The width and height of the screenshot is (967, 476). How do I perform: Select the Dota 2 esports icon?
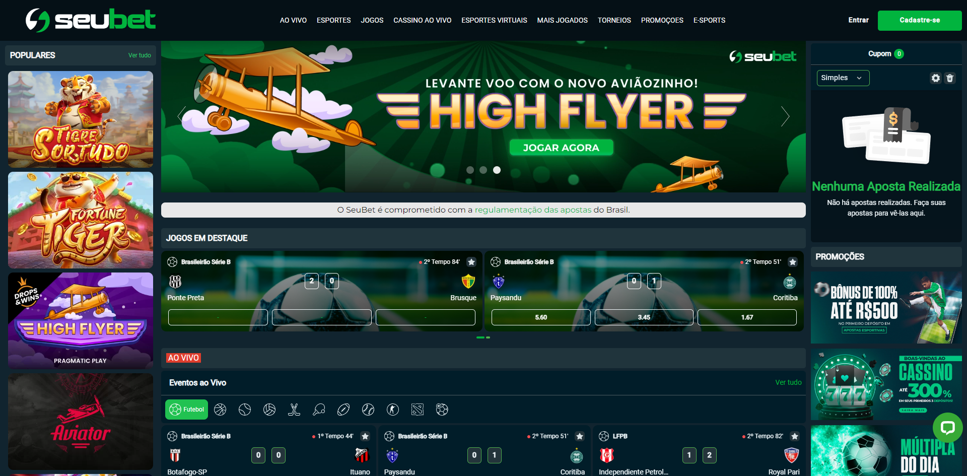418,410
